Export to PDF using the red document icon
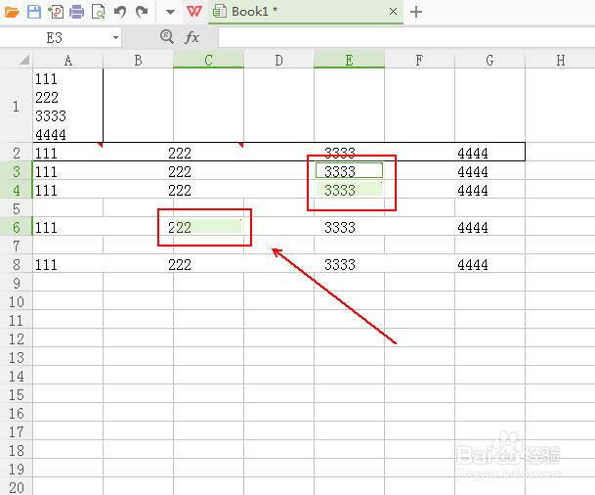595x495 pixels. (x=56, y=12)
